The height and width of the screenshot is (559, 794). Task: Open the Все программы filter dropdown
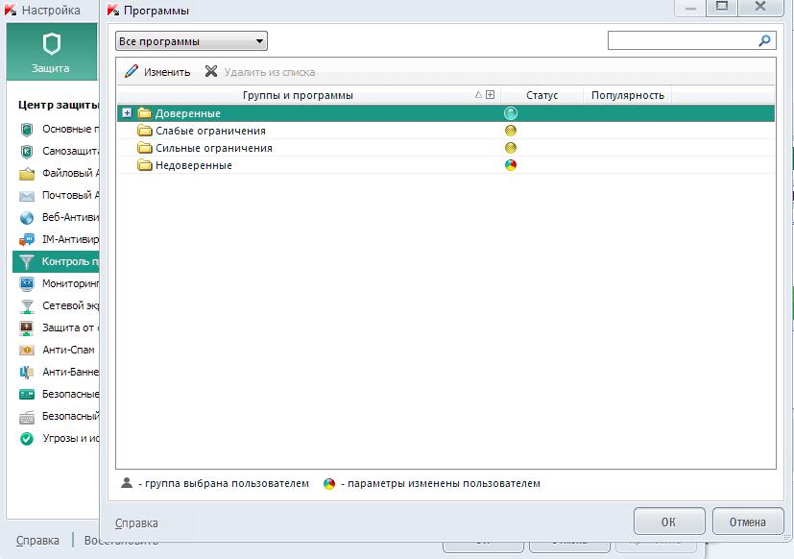(x=191, y=41)
